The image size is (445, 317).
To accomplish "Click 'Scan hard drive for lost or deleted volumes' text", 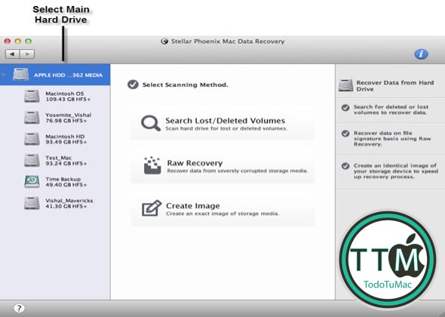I will pyautogui.click(x=226, y=128).
